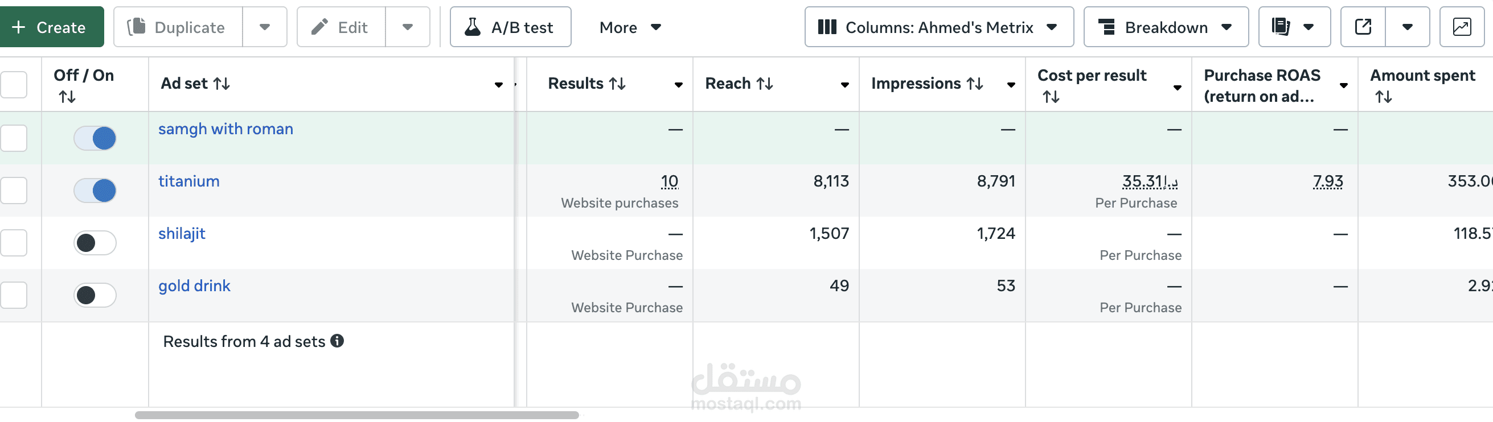
Task: Sort by Impressions column arrows
Action: 975,84
